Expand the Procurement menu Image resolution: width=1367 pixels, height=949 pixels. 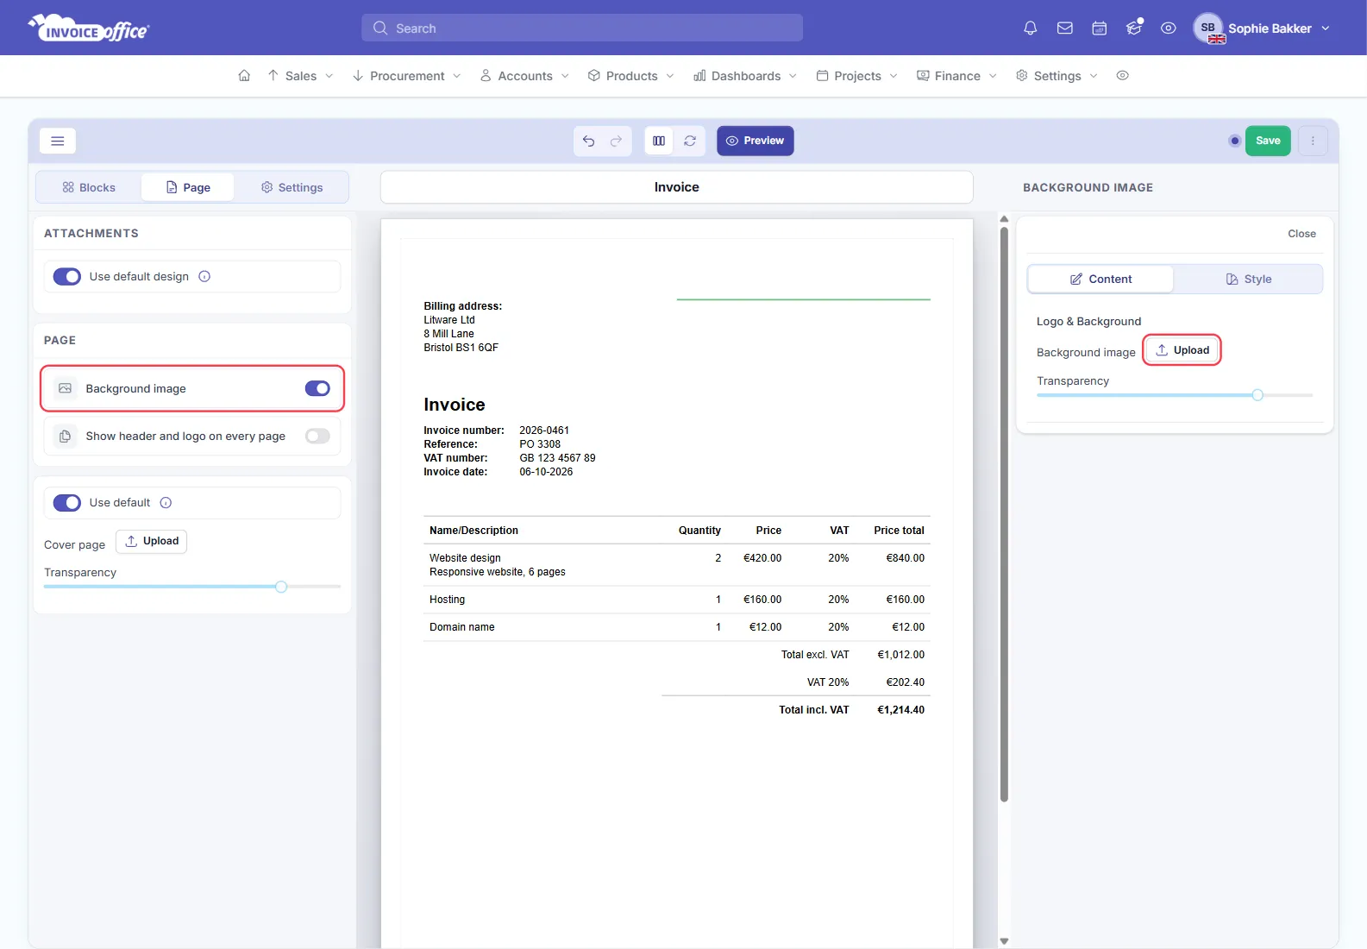click(406, 76)
